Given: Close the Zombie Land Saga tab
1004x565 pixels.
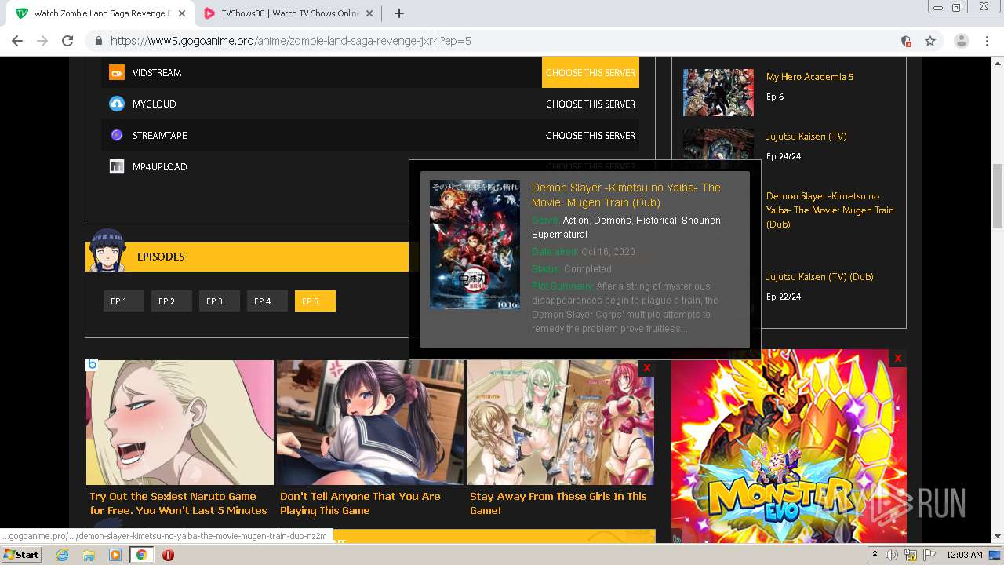Looking at the screenshot, I should coord(181,13).
